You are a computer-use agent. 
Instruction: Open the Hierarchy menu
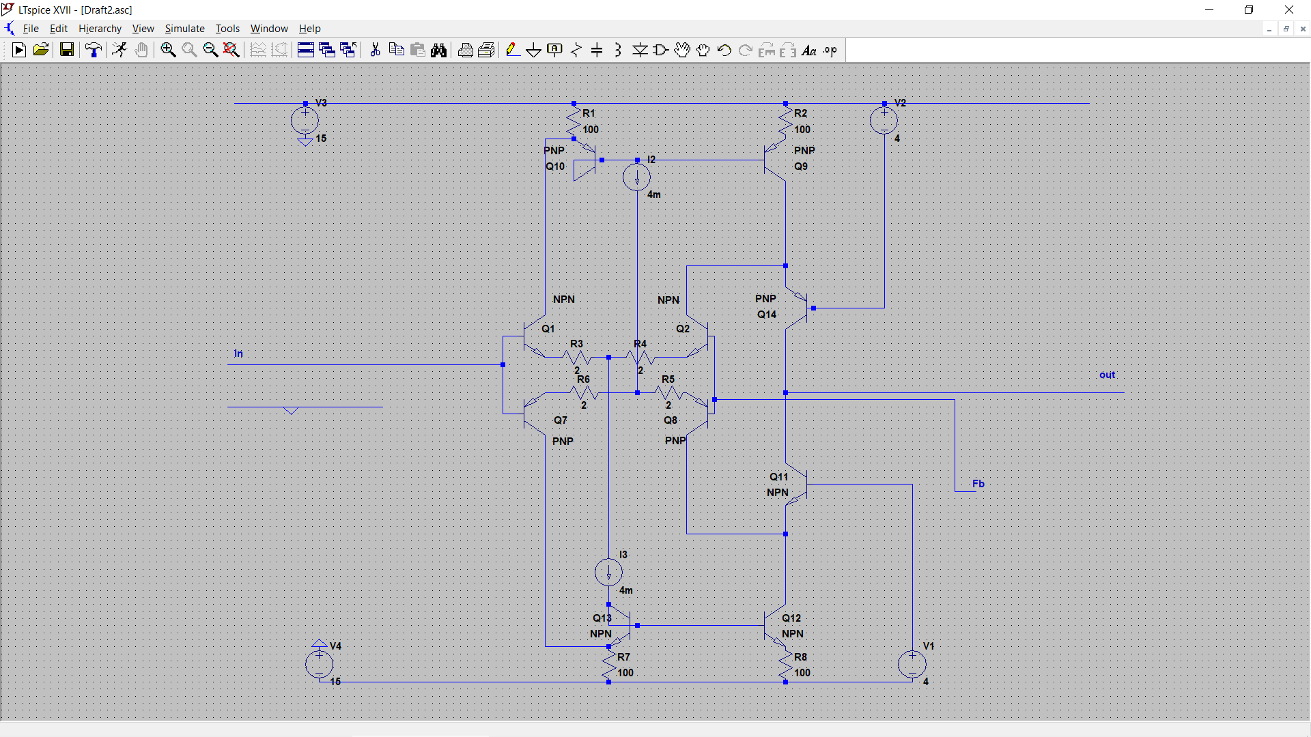click(x=100, y=29)
